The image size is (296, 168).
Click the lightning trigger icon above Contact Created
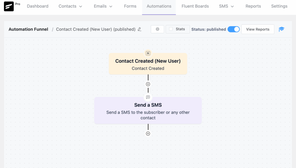(x=148, y=53)
